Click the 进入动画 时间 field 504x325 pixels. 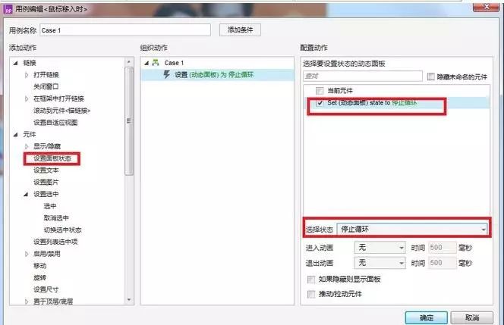tap(443, 248)
